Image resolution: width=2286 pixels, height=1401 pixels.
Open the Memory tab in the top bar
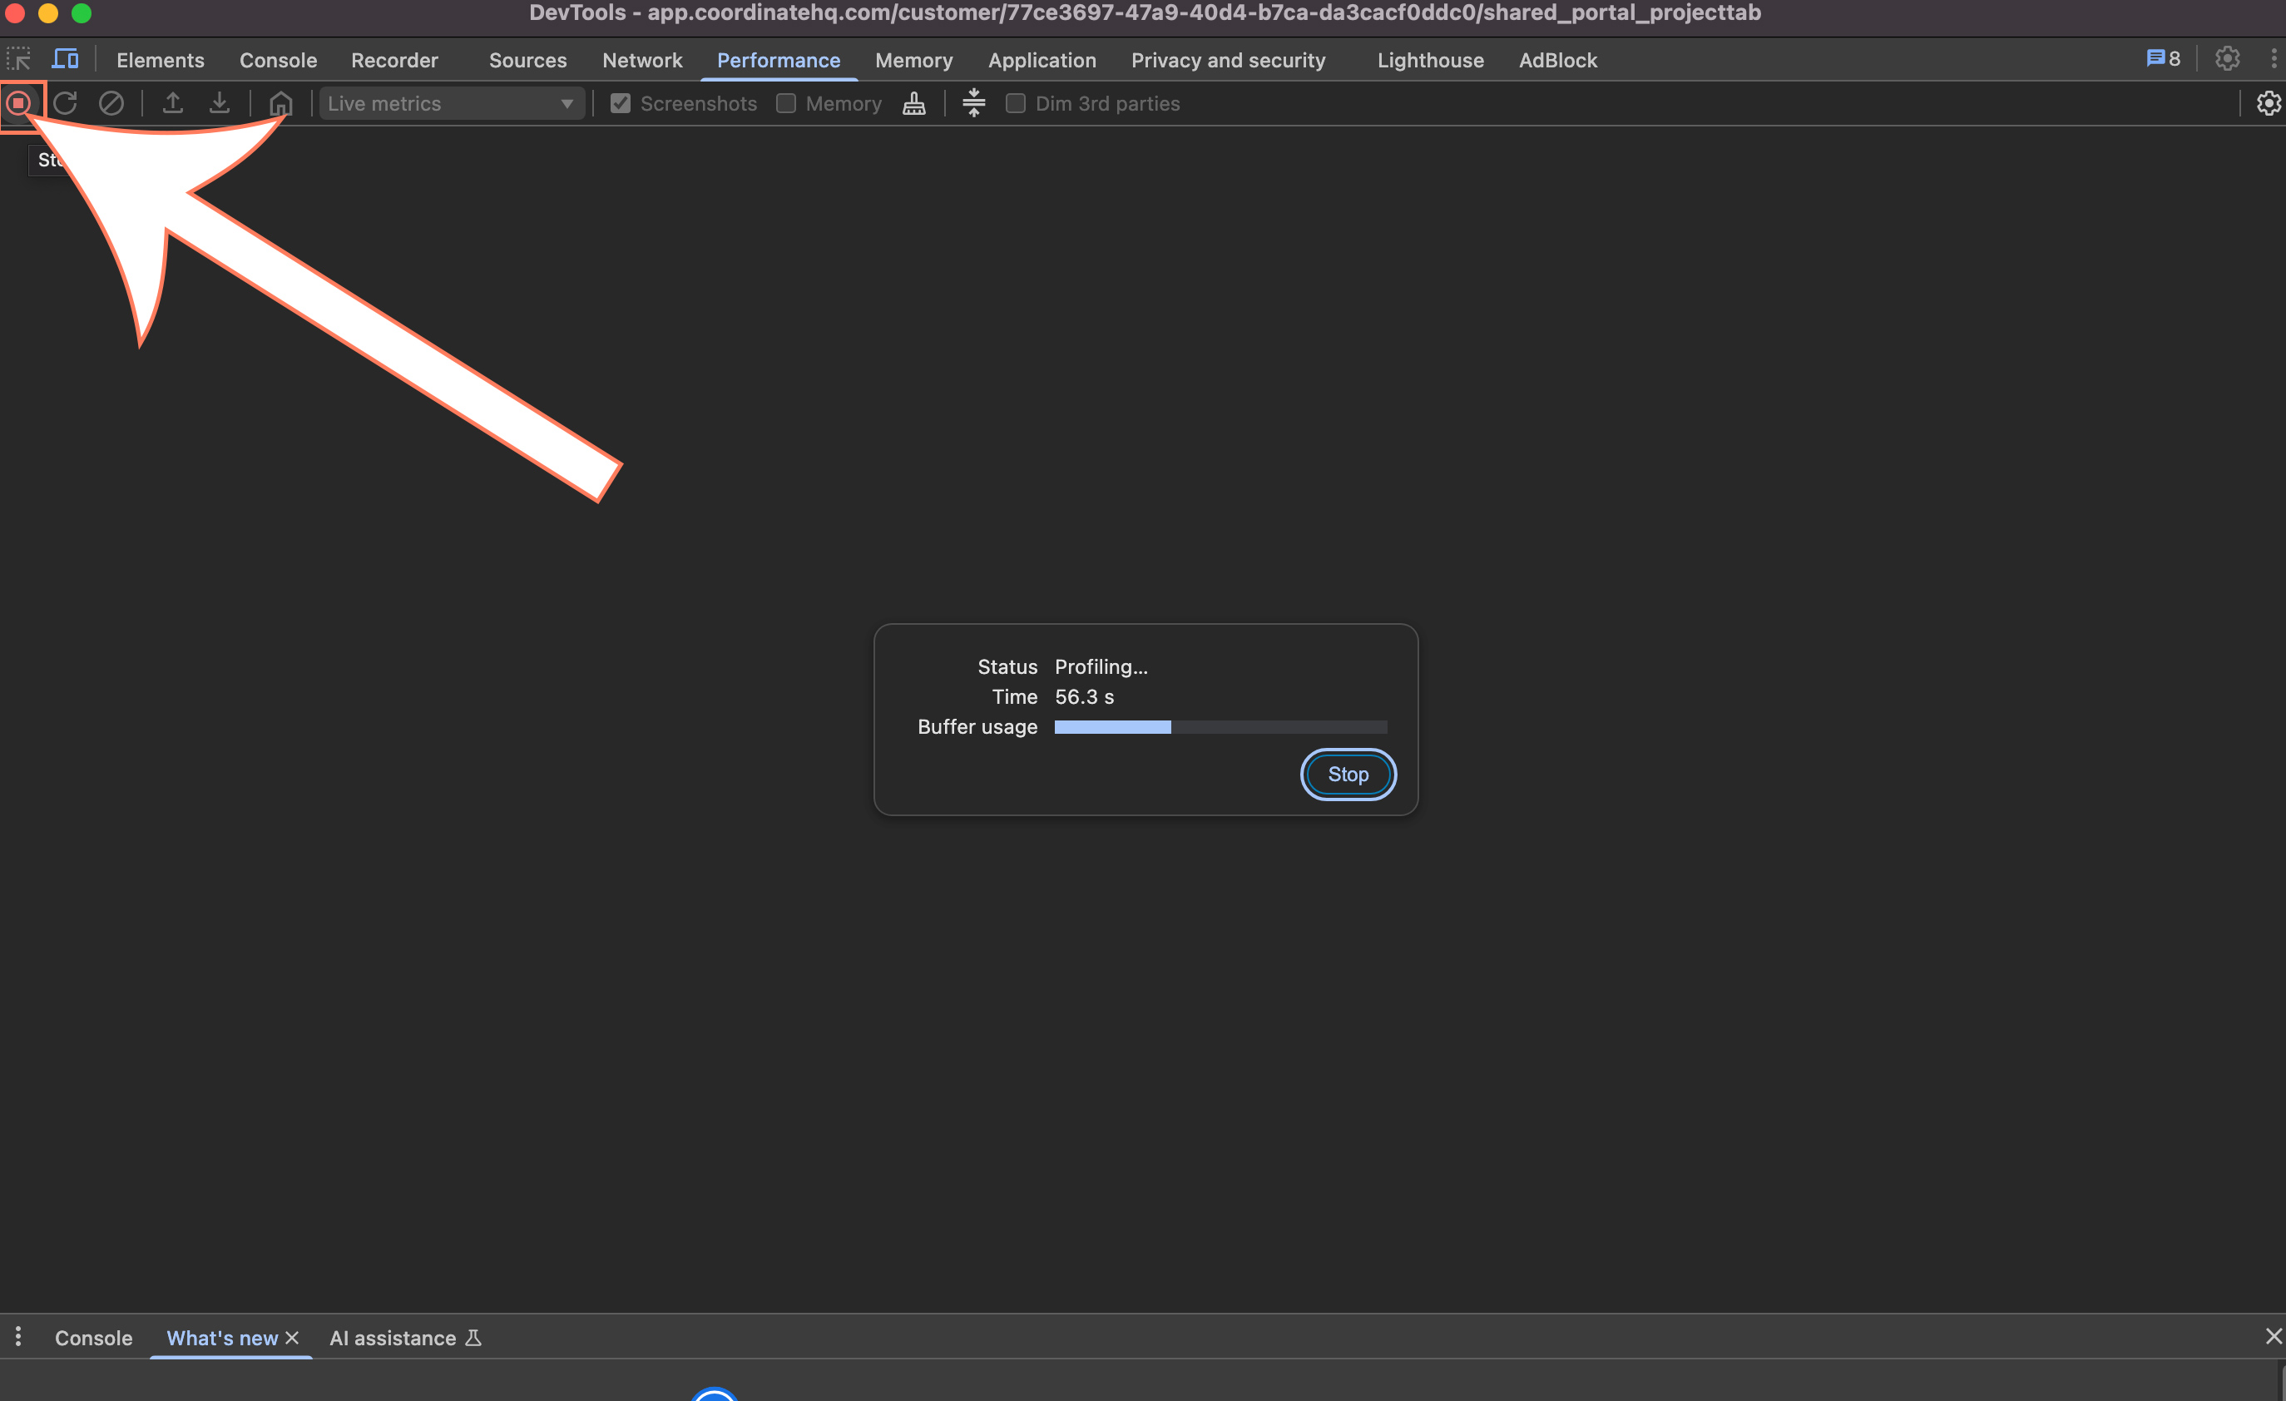pos(914,60)
